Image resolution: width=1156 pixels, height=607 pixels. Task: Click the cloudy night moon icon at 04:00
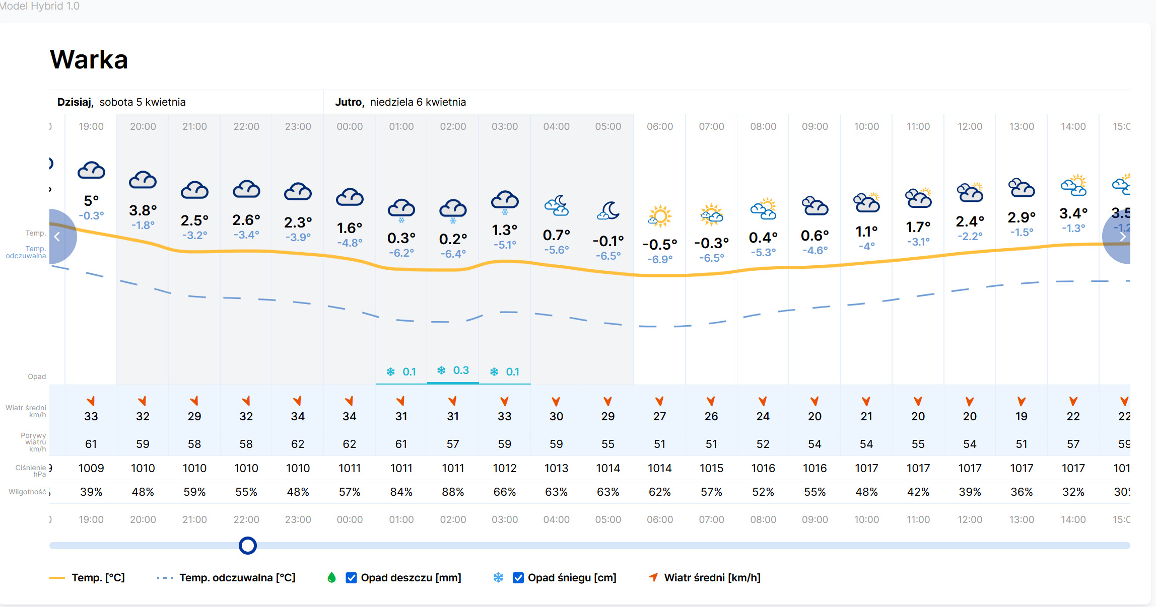click(556, 206)
